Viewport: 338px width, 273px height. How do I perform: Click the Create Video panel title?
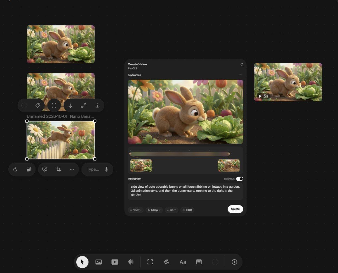click(137, 64)
